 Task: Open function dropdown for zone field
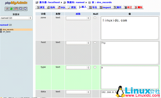pyautogui.click(x=78, y=18)
